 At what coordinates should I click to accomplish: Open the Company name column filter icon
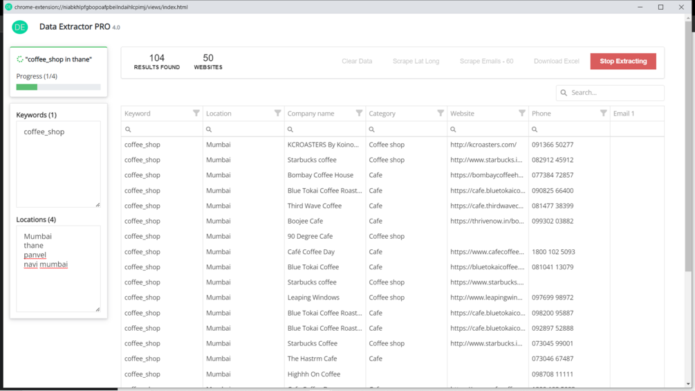pos(359,113)
